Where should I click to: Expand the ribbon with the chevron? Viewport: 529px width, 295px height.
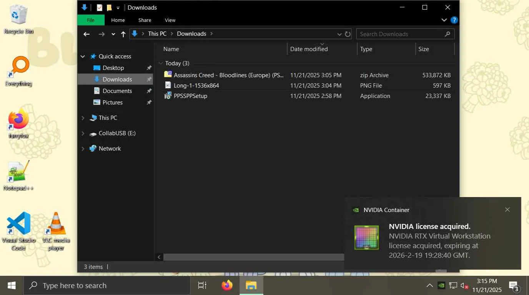click(444, 20)
